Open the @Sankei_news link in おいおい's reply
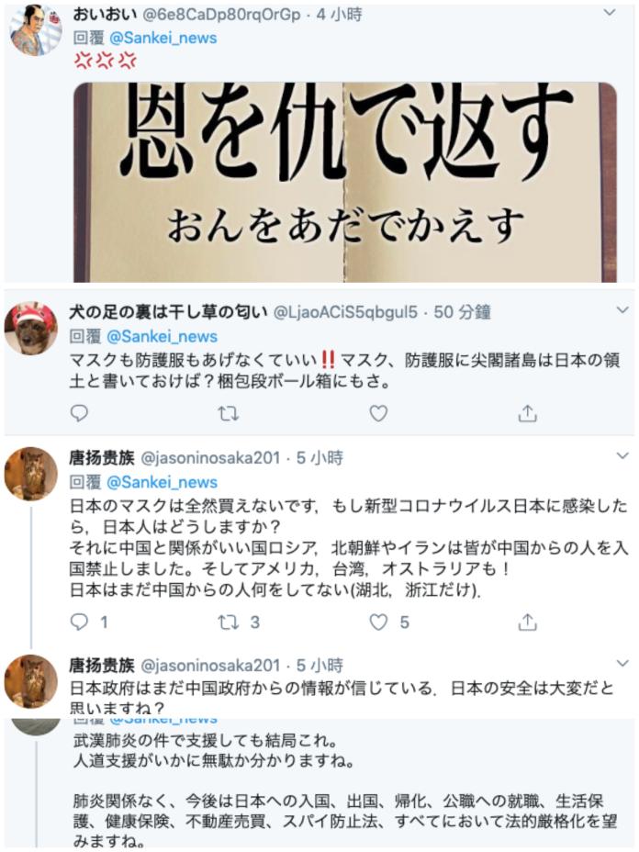The height and width of the screenshot is (852, 639). click(x=163, y=38)
